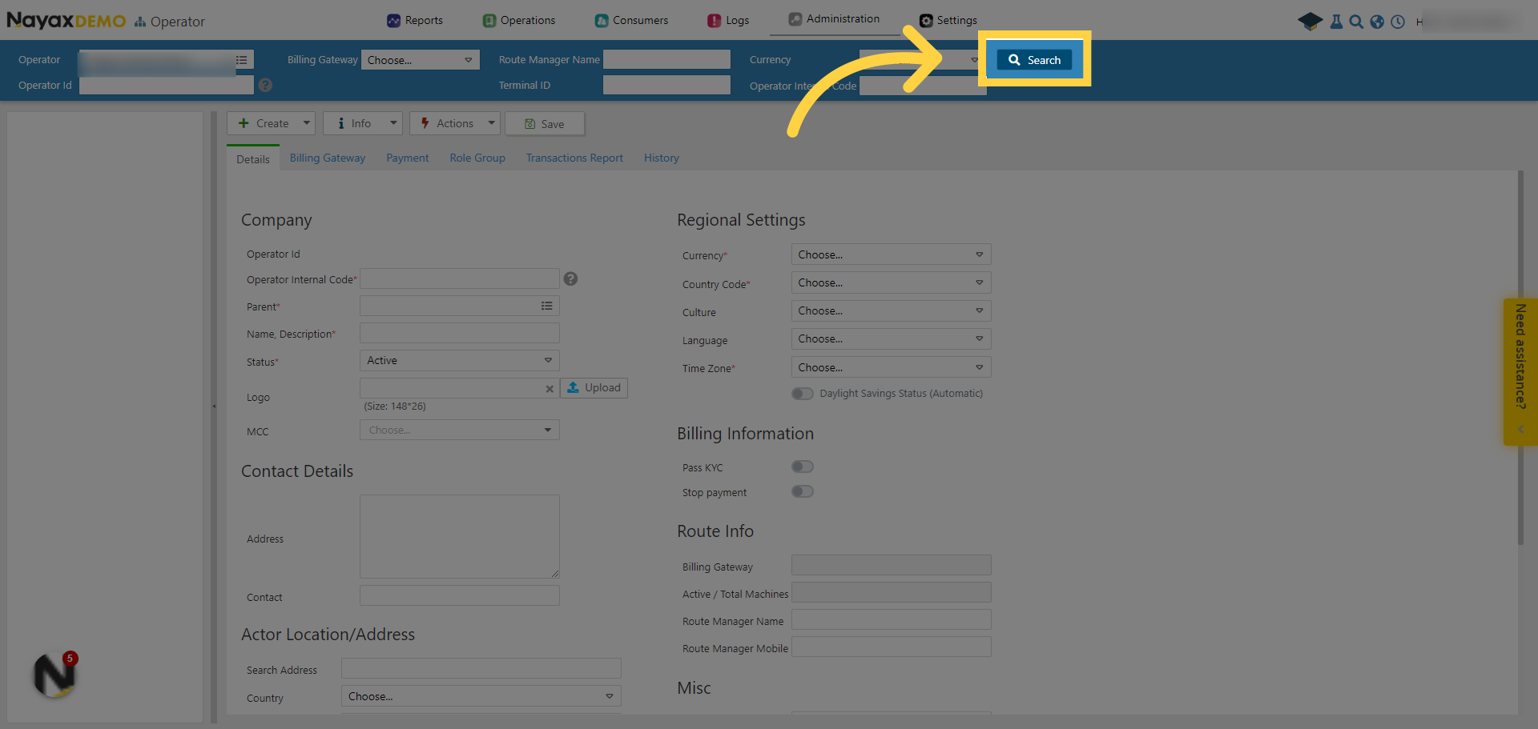Open the Time Zone dropdown
Image resolution: width=1538 pixels, height=729 pixels.
(892, 367)
